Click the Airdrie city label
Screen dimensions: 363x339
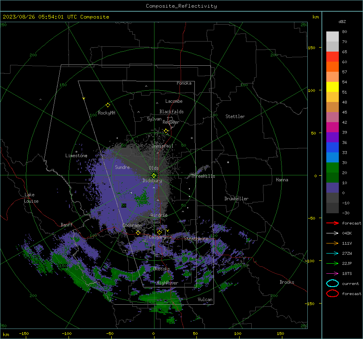point(159,215)
